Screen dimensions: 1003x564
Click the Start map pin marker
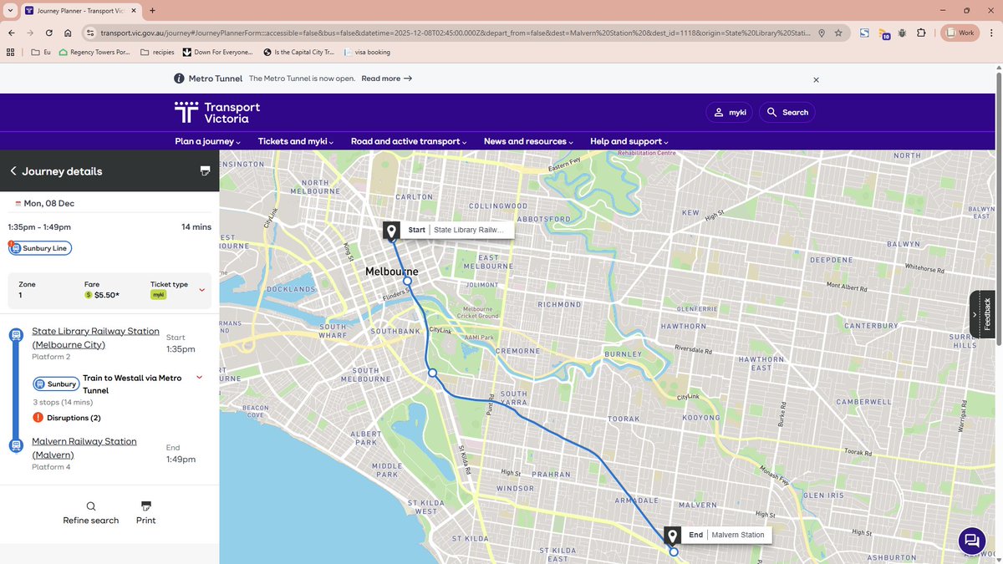390,231
